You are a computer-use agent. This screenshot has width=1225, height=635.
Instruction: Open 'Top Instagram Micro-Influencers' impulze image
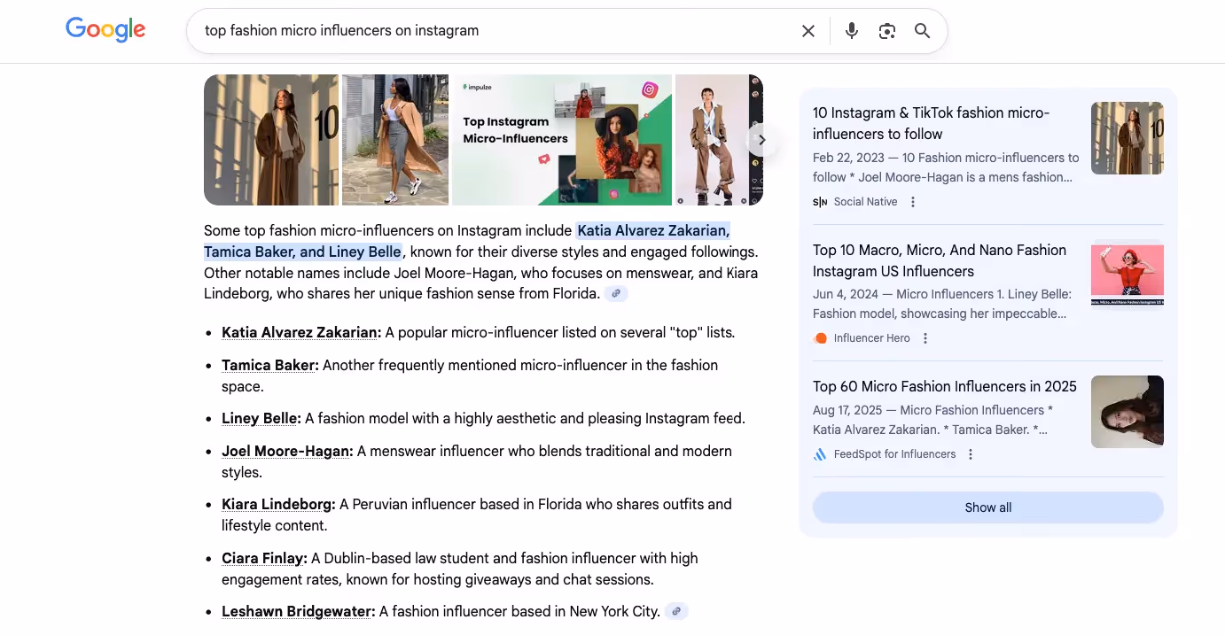[562, 140]
